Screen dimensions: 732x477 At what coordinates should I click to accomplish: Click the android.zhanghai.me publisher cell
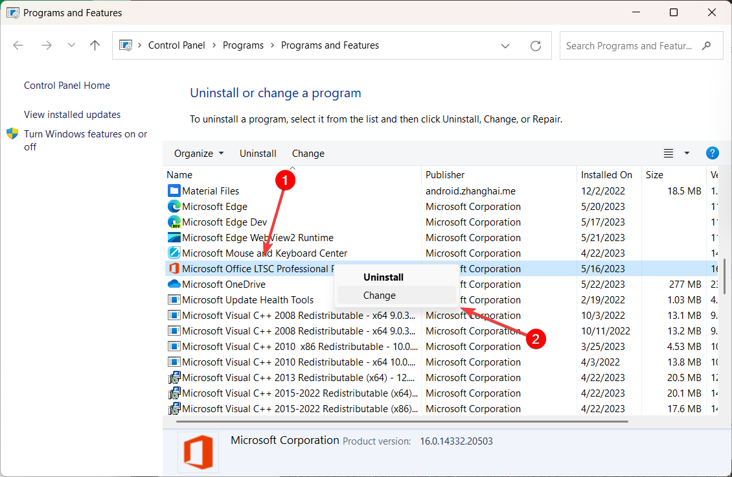tap(470, 191)
